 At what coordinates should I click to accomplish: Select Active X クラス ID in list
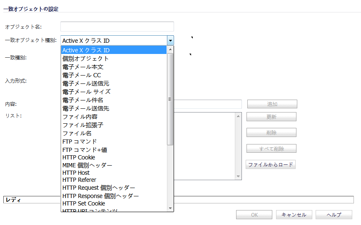tap(114, 50)
